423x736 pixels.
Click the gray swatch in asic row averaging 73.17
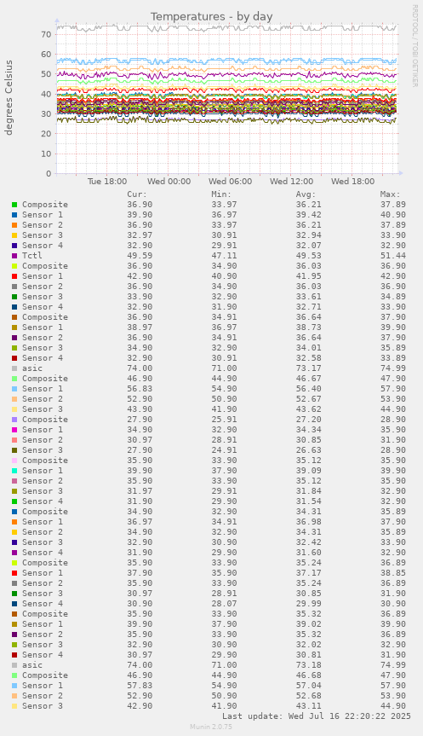[x=14, y=368]
